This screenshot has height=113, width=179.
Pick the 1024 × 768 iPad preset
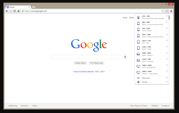tap(152, 42)
